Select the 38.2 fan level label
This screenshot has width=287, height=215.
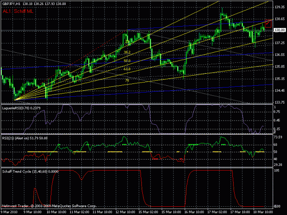127,52
